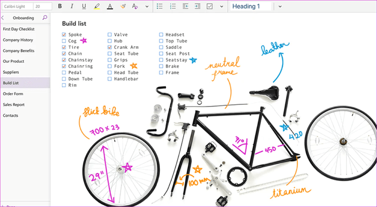This screenshot has width=377, height=207.
Task: Select the Build List page
Action: [25, 83]
